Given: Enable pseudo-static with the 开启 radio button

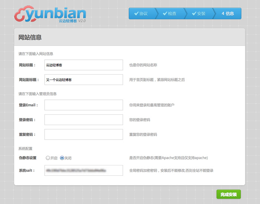Looking at the screenshot, I should coord(48,158).
